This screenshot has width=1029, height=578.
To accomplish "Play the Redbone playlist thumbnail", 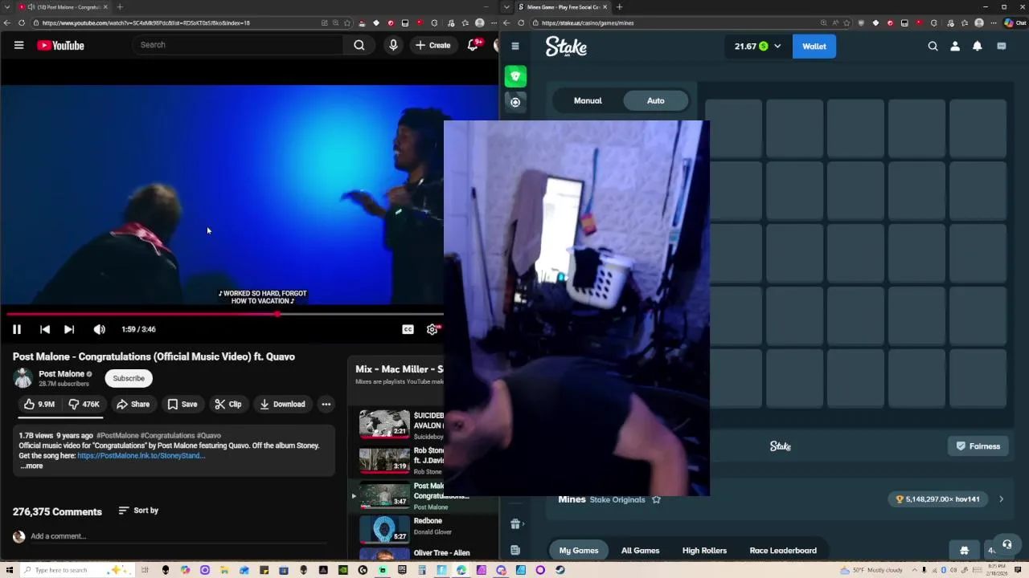I will tap(384, 528).
